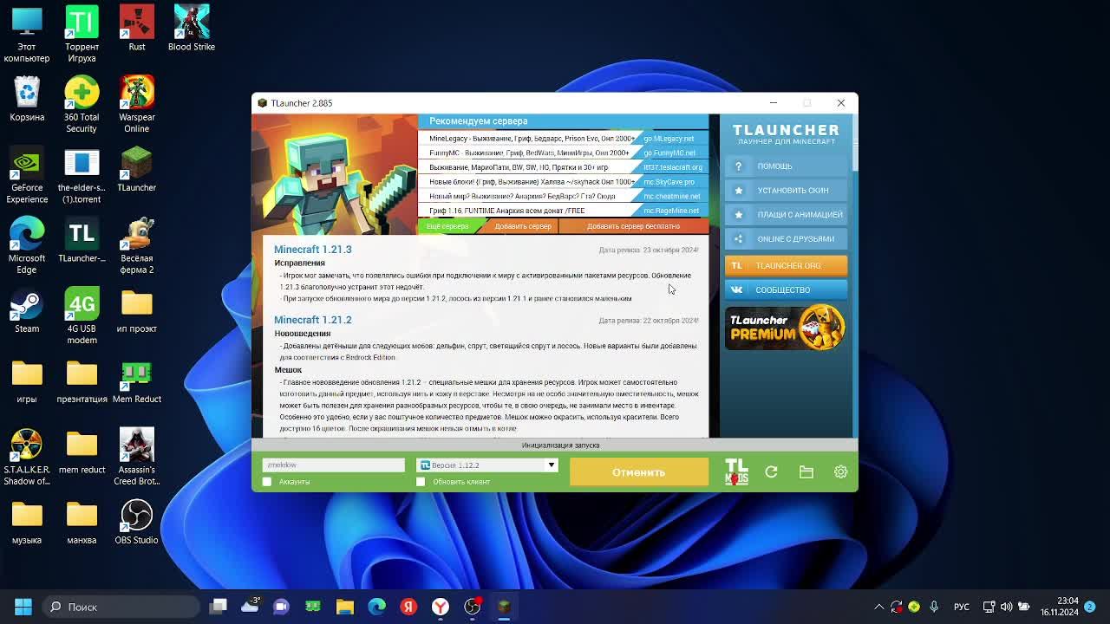Open the игры folder
The width and height of the screenshot is (1110, 624).
click(27, 381)
